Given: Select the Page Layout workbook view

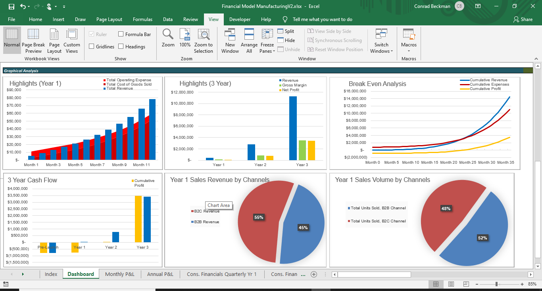Looking at the screenshot, I should coord(54,41).
